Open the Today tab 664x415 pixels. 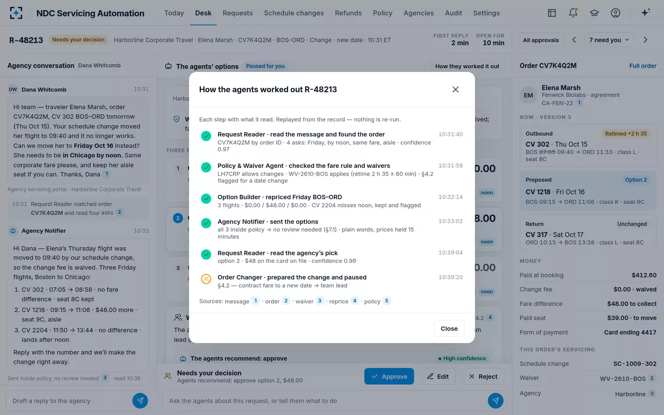tap(174, 13)
